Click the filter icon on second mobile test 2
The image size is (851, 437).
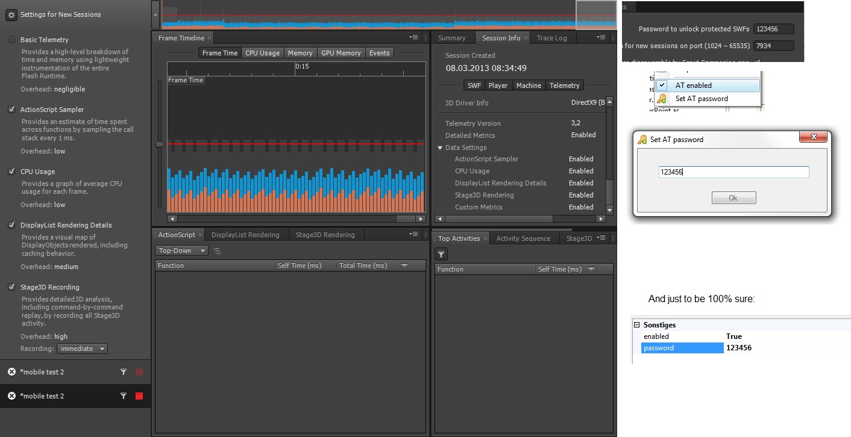click(x=124, y=396)
